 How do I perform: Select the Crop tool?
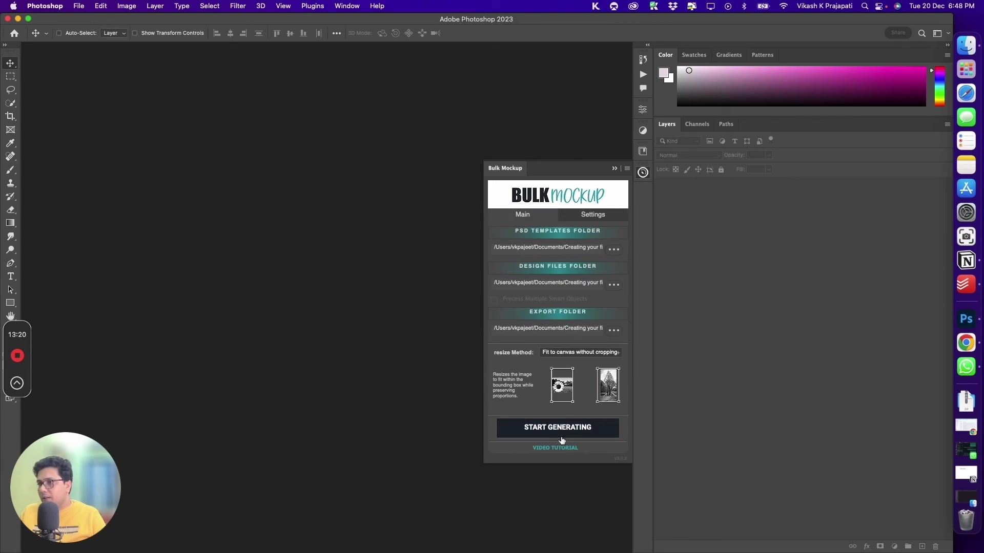coord(10,116)
